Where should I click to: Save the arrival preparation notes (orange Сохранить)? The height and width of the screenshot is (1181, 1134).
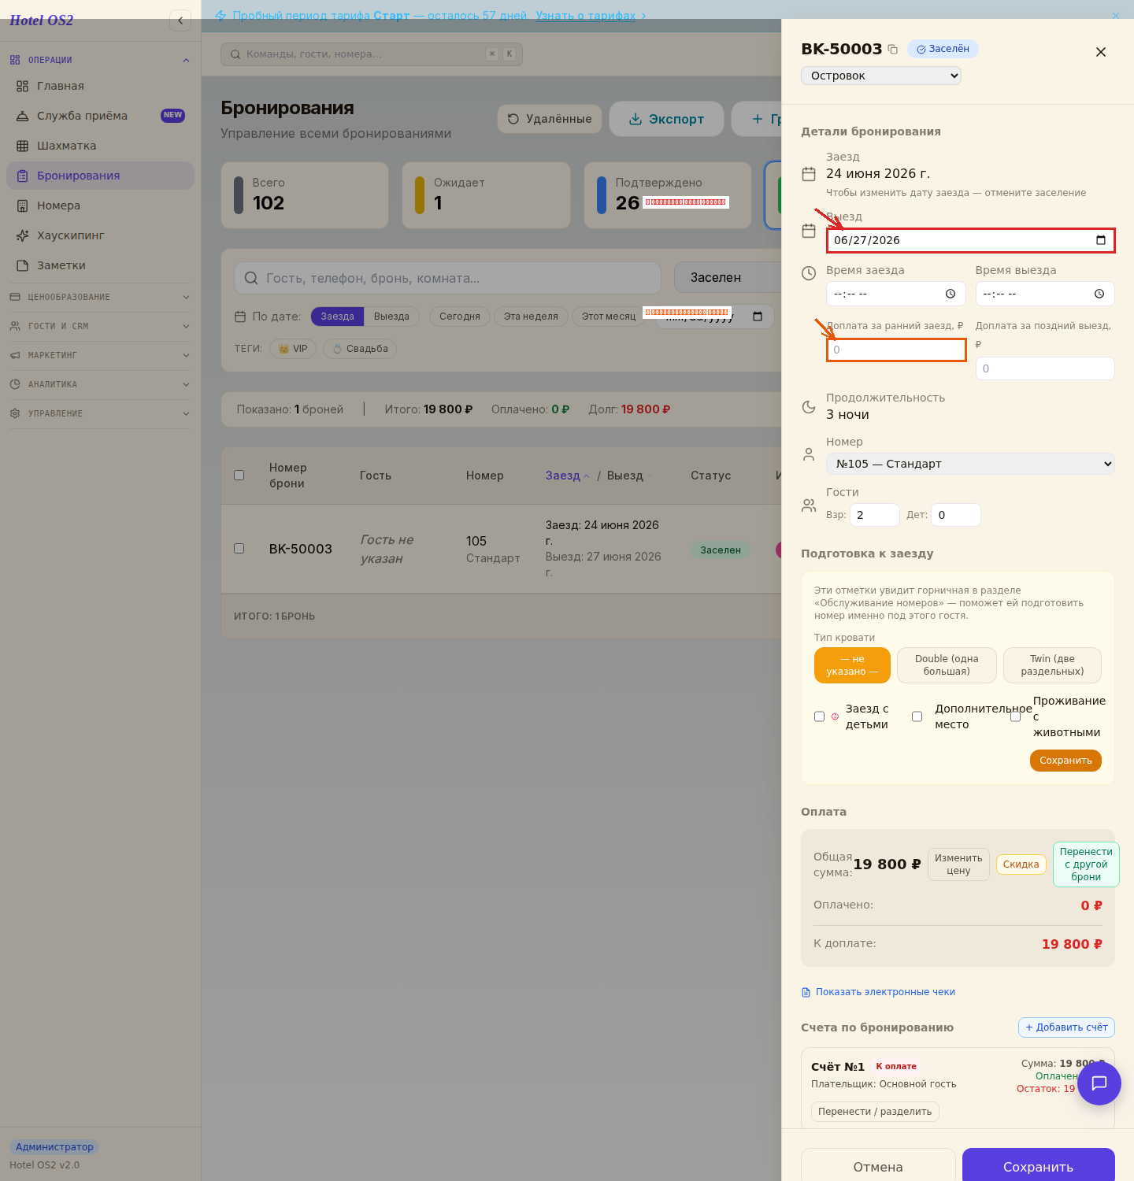click(1065, 761)
